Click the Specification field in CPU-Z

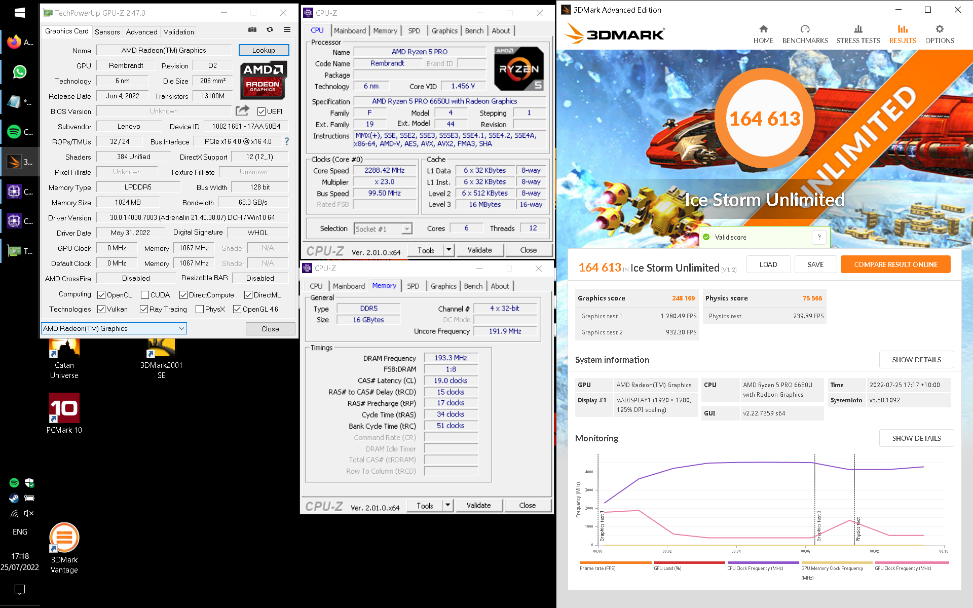tap(450, 101)
